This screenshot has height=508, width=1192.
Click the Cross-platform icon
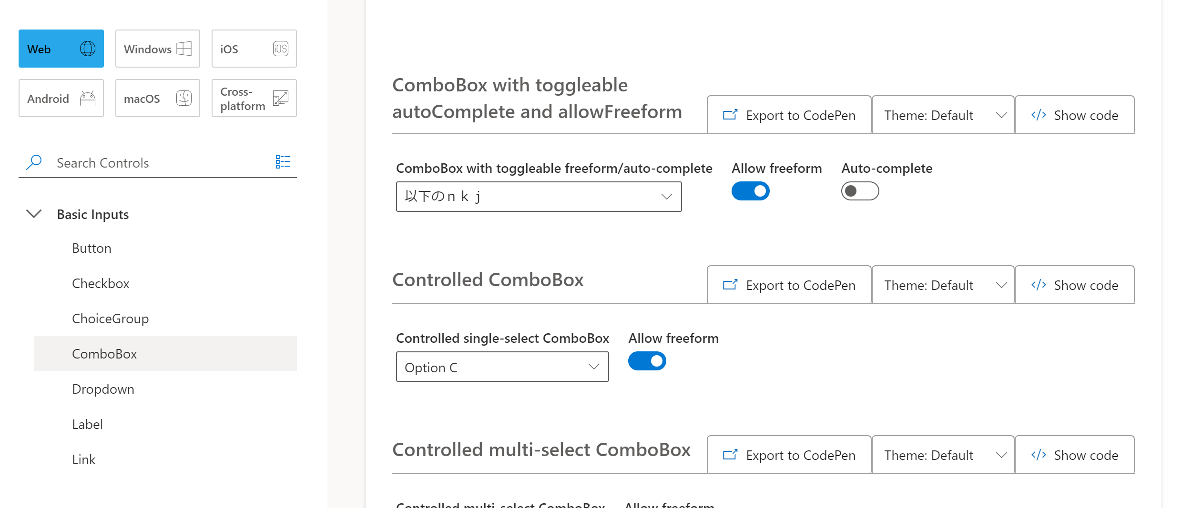(x=281, y=98)
